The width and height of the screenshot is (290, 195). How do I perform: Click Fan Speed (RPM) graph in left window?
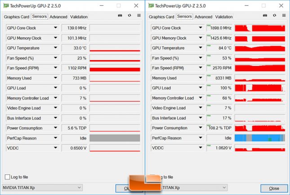click(115, 68)
